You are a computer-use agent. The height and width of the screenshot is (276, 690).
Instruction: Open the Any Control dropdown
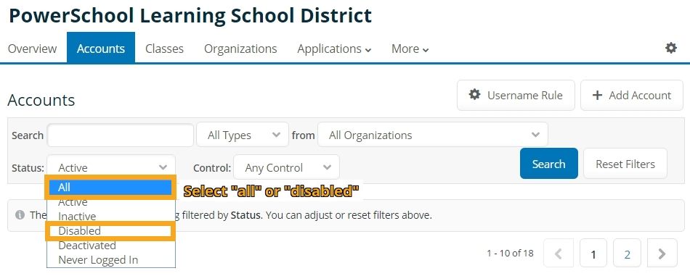point(286,167)
